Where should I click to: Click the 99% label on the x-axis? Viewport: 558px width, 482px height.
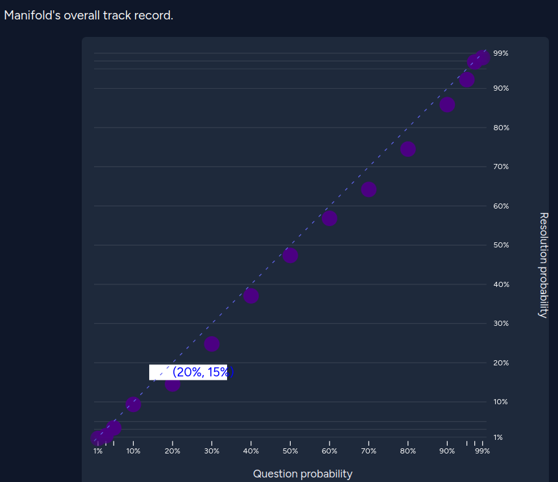coord(483,451)
